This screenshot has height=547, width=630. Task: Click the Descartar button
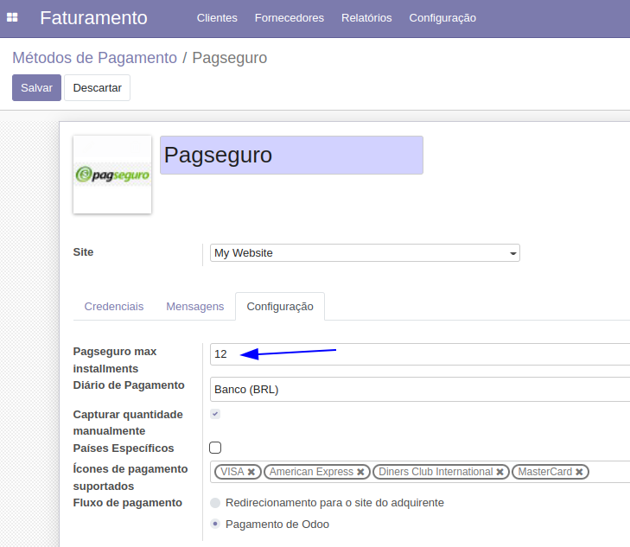pos(98,87)
